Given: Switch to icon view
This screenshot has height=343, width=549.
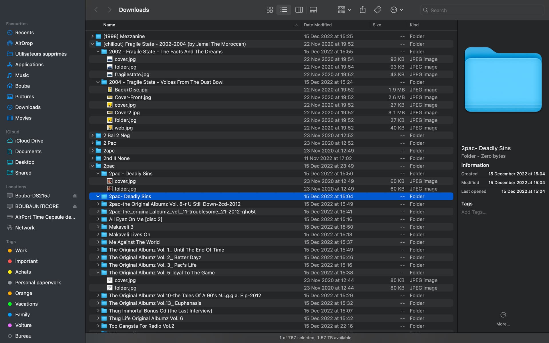Looking at the screenshot, I should tap(269, 10).
